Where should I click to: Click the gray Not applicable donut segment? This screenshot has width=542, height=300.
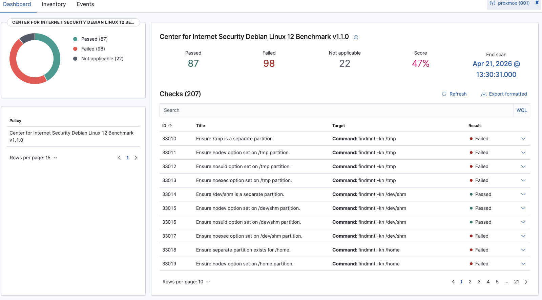[x=28, y=38]
